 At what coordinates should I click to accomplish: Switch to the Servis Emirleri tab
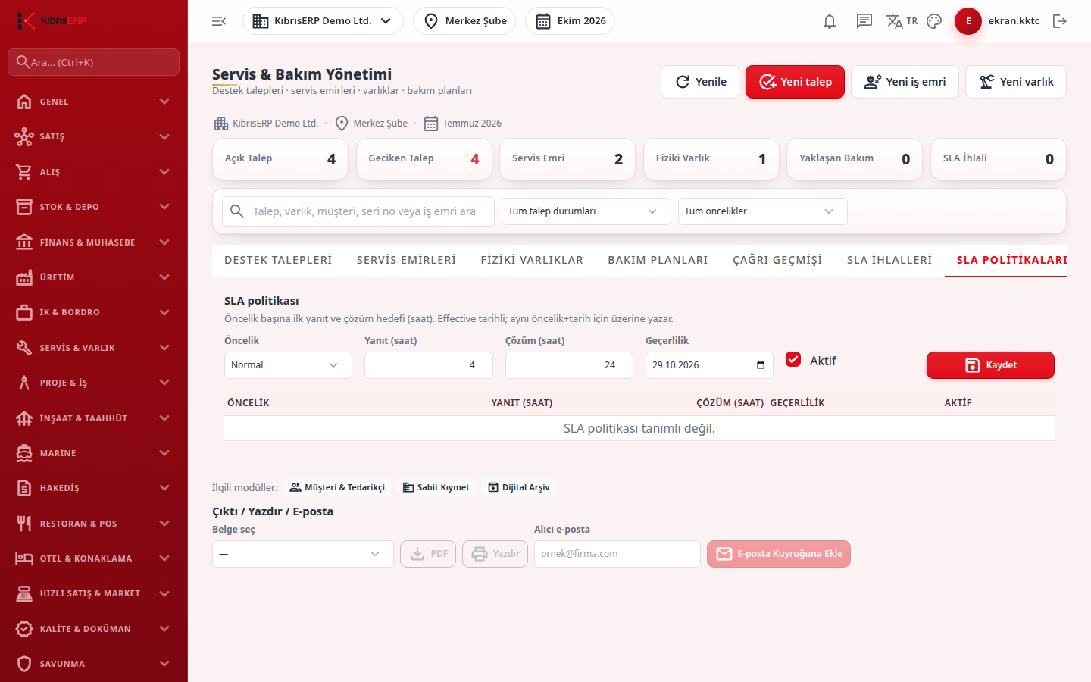tap(406, 260)
